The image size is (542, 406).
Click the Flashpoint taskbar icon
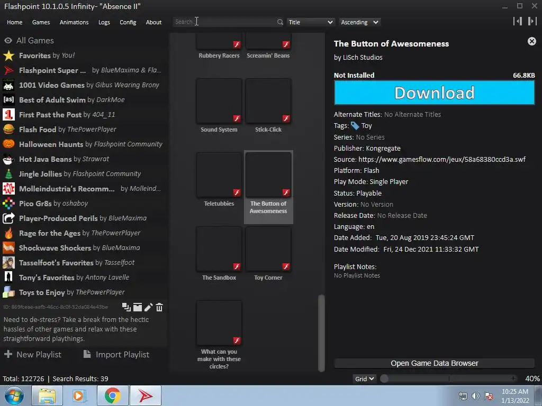(146, 395)
